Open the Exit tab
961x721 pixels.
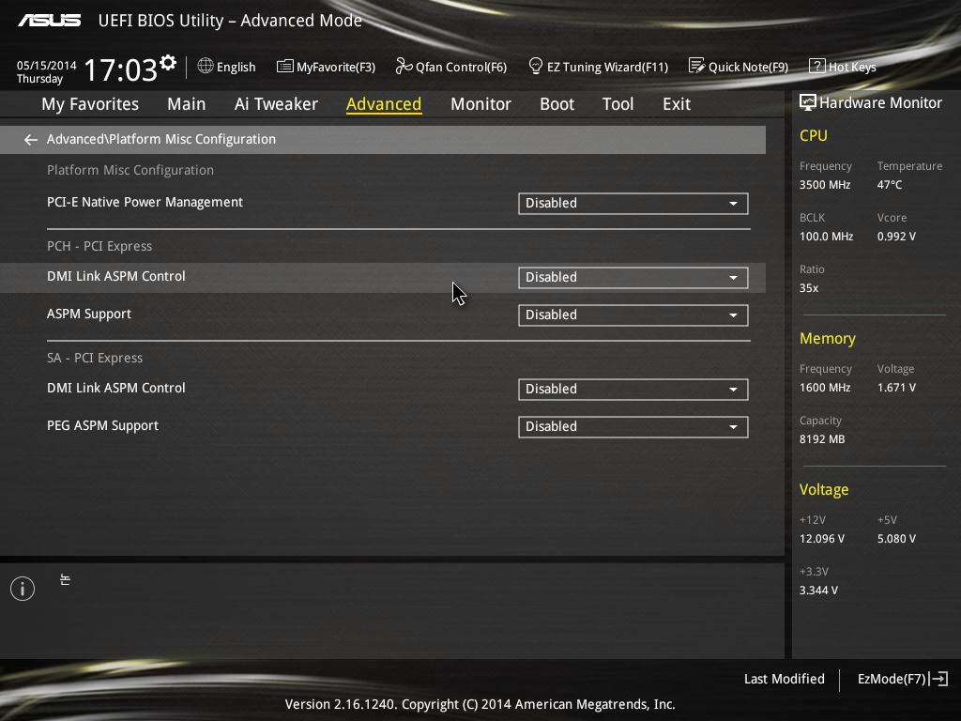click(677, 104)
